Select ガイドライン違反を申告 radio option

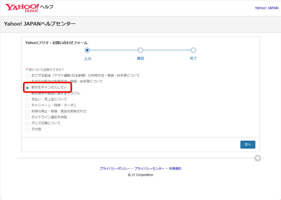[28, 118]
